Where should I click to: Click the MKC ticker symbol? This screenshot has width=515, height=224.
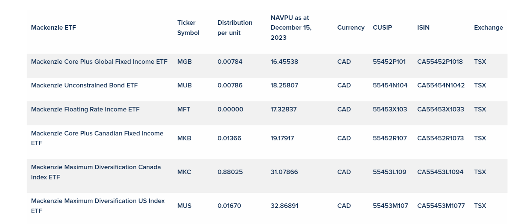coord(184,172)
